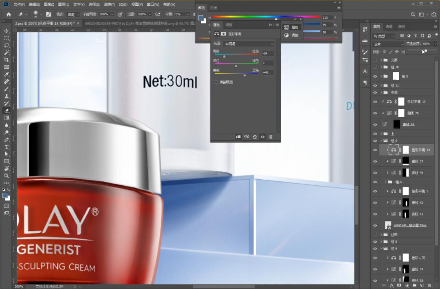Expand the 文案 group
The height and width of the screenshot is (289, 440).
pos(381,60)
